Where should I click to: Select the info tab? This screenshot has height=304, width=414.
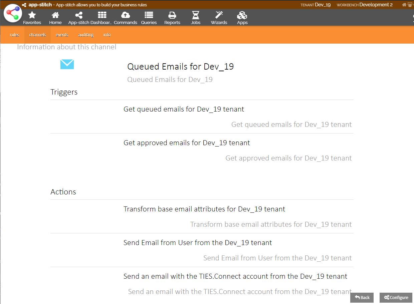[x=107, y=35]
